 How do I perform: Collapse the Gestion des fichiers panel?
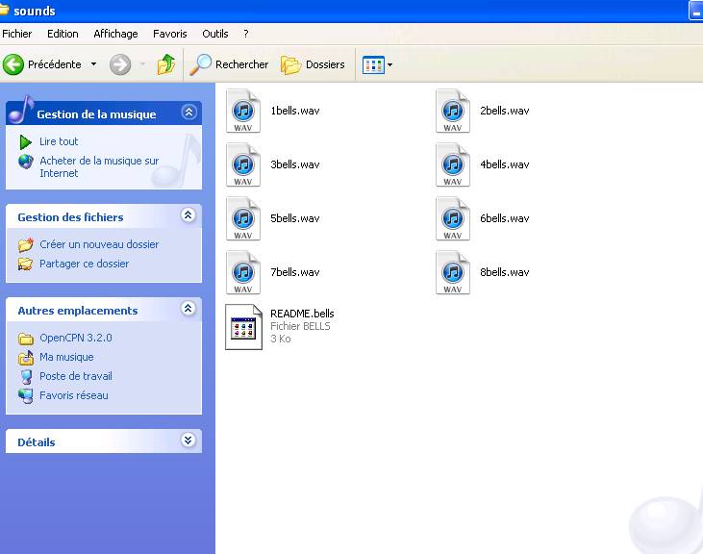click(x=188, y=215)
